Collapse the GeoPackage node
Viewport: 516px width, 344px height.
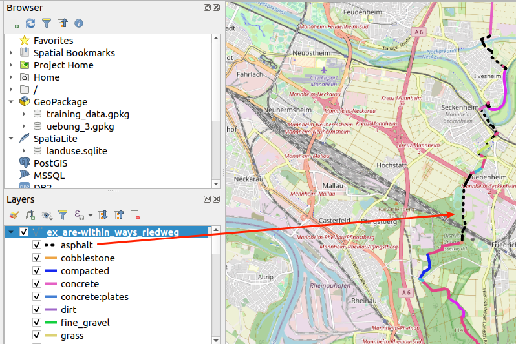click(x=11, y=101)
